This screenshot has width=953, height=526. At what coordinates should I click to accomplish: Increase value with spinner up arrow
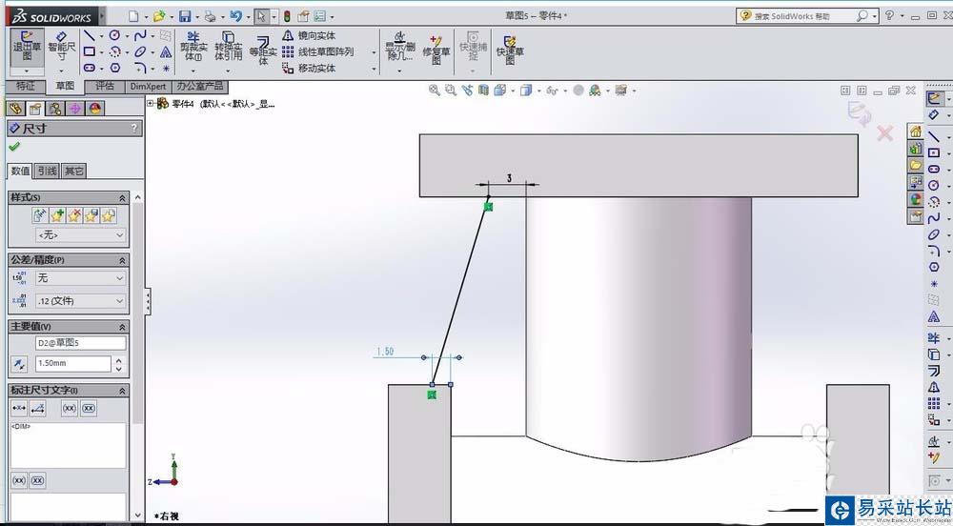click(119, 360)
